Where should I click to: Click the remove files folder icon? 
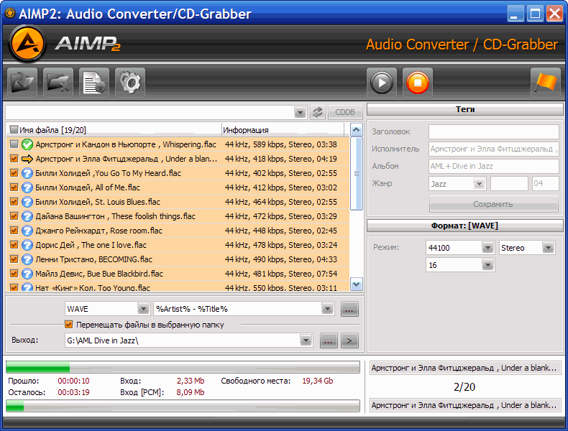[58, 83]
